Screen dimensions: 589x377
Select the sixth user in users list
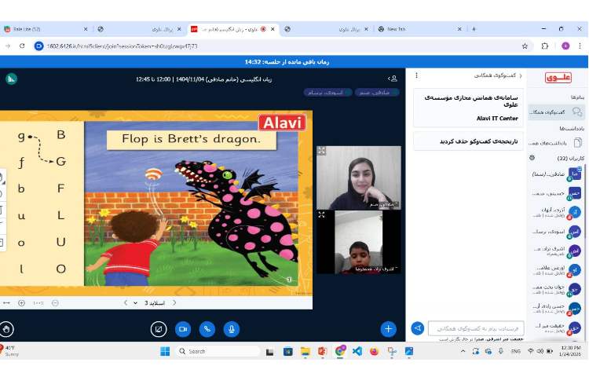pyautogui.click(x=556, y=270)
